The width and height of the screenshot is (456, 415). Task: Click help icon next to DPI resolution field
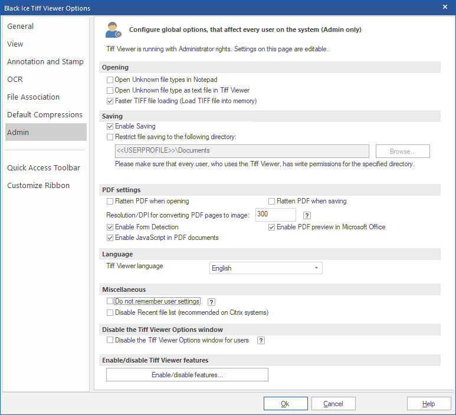[307, 215]
